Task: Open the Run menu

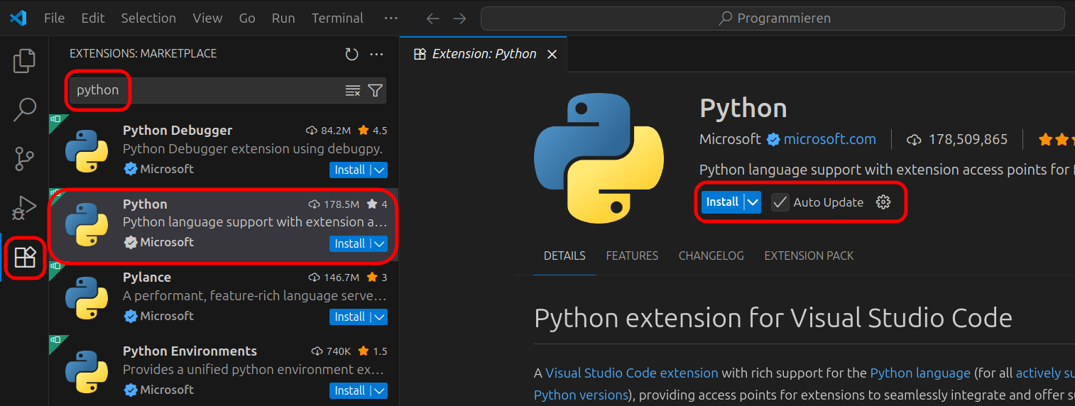Action: click(x=283, y=18)
